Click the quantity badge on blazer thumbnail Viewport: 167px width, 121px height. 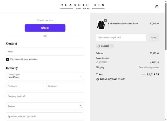pos(105,21)
